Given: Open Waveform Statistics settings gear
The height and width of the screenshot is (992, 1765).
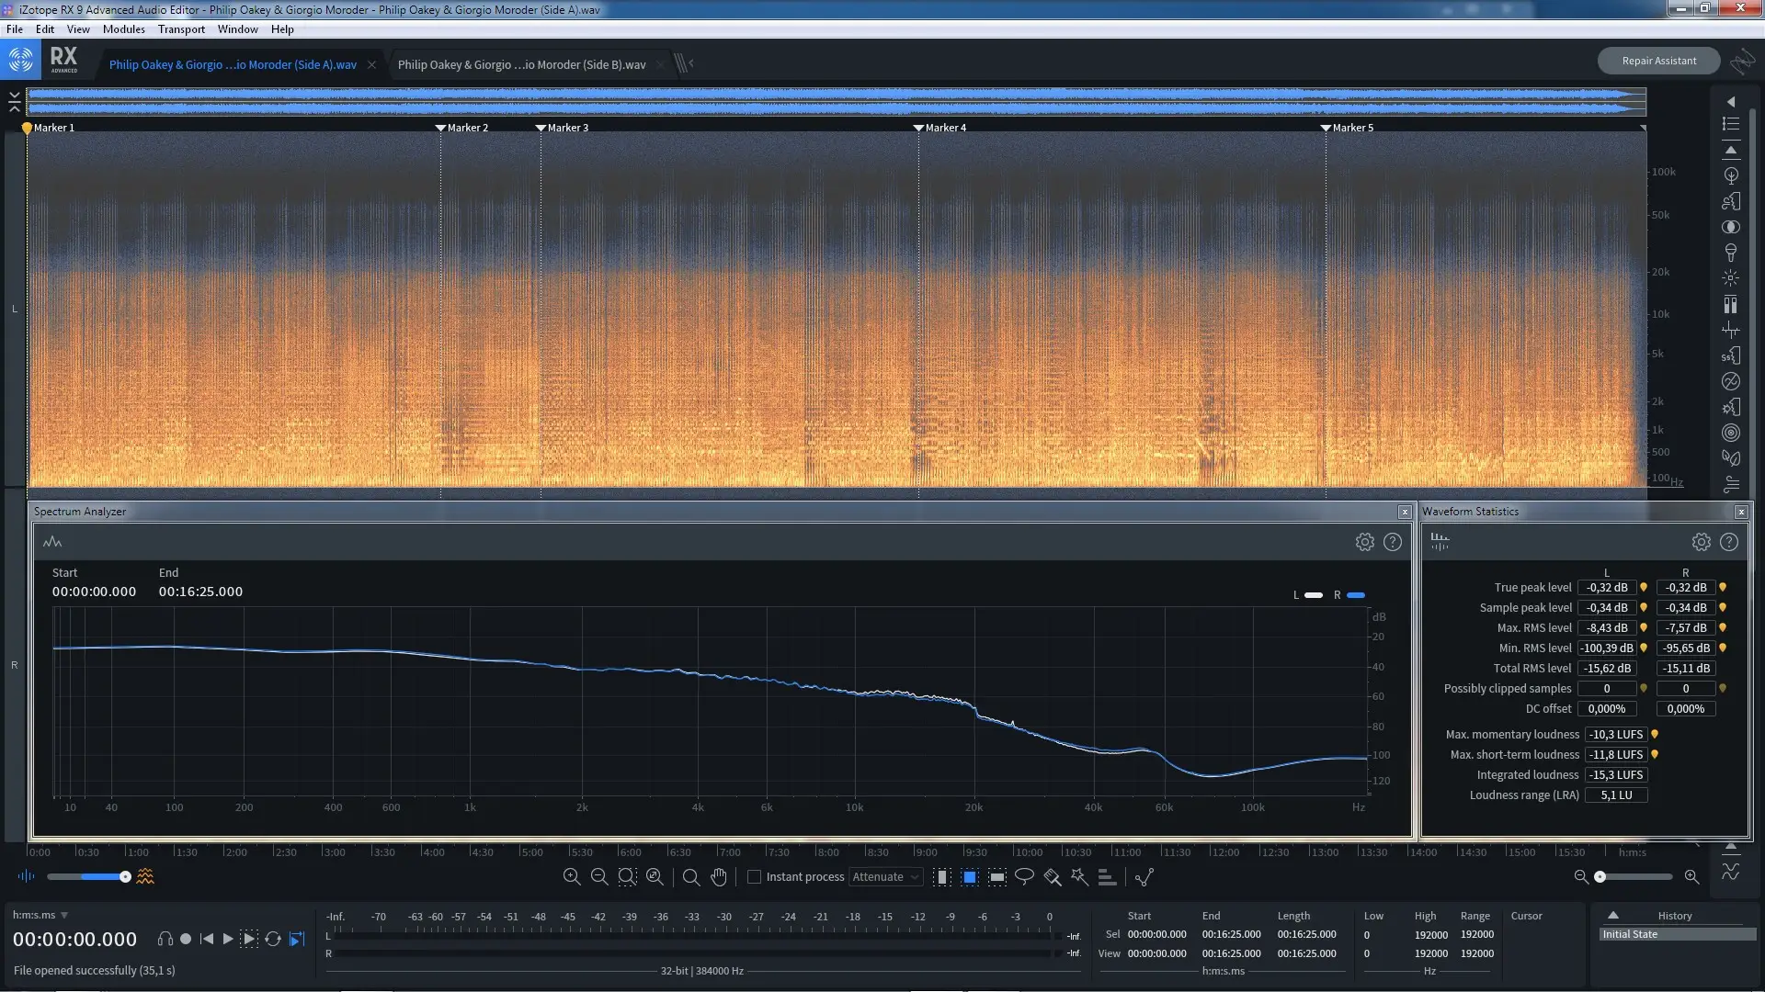Looking at the screenshot, I should click(x=1702, y=542).
